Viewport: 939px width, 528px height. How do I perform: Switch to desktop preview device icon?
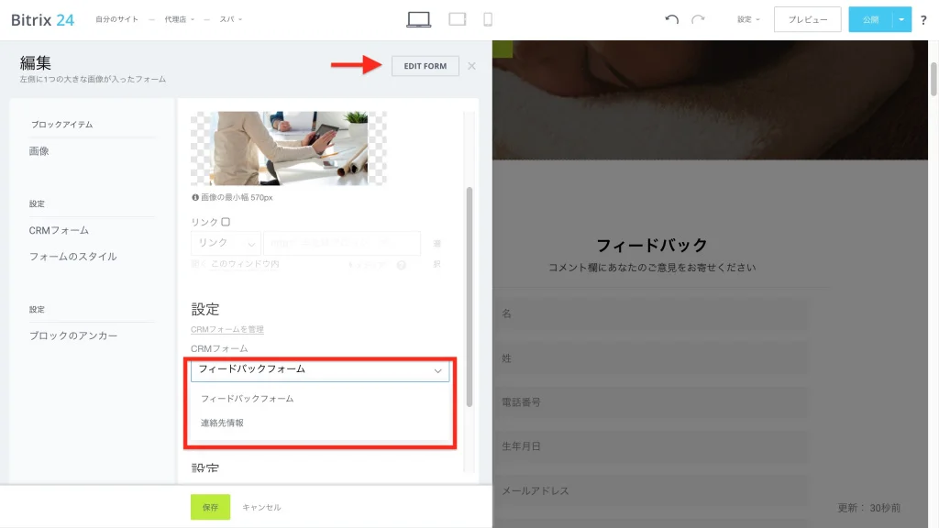pos(418,20)
